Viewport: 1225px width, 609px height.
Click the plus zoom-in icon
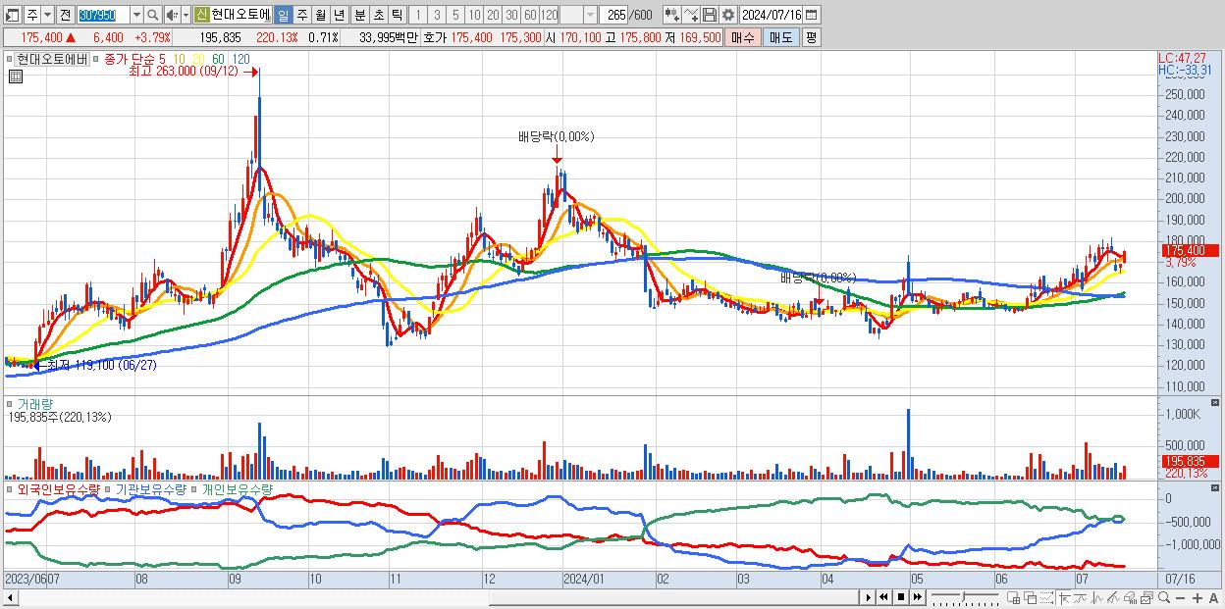1198,598
